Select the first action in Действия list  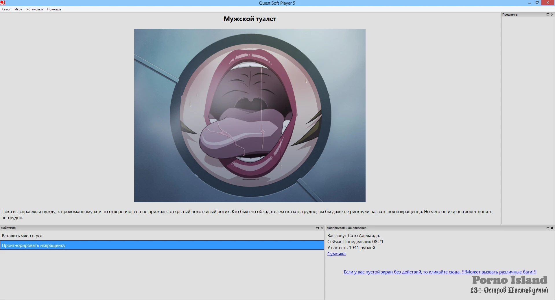coord(22,236)
